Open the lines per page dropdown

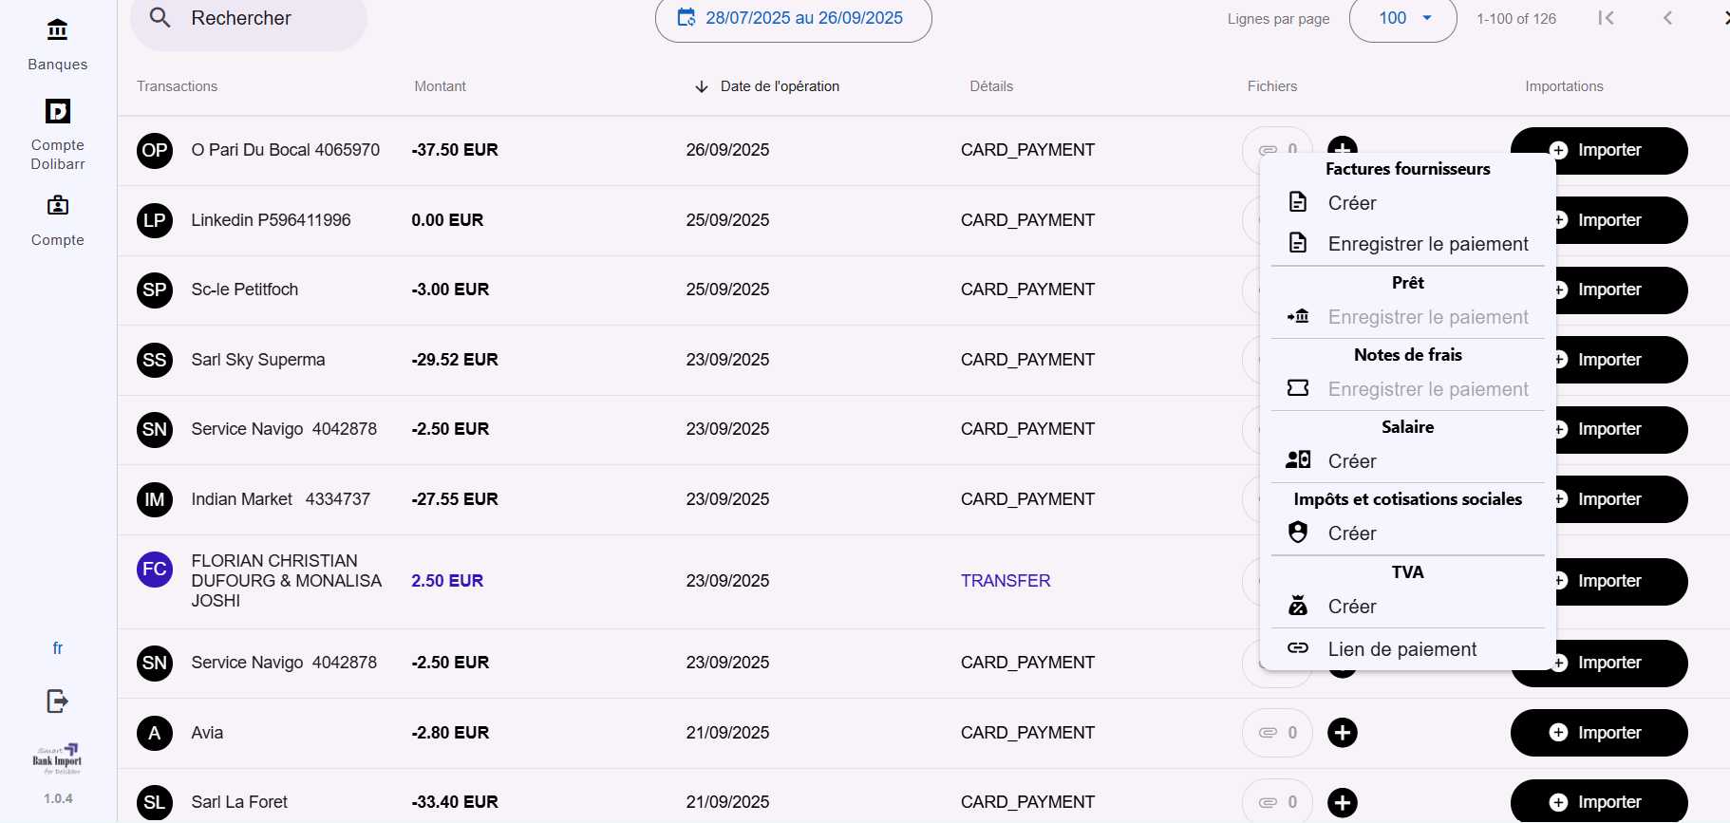(1402, 18)
